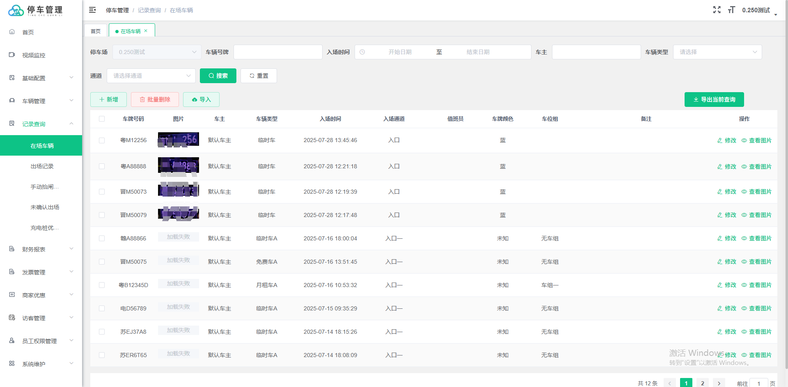Collapse the sidebar with the hamburger icon
788x387 pixels.
pyautogui.click(x=92, y=10)
